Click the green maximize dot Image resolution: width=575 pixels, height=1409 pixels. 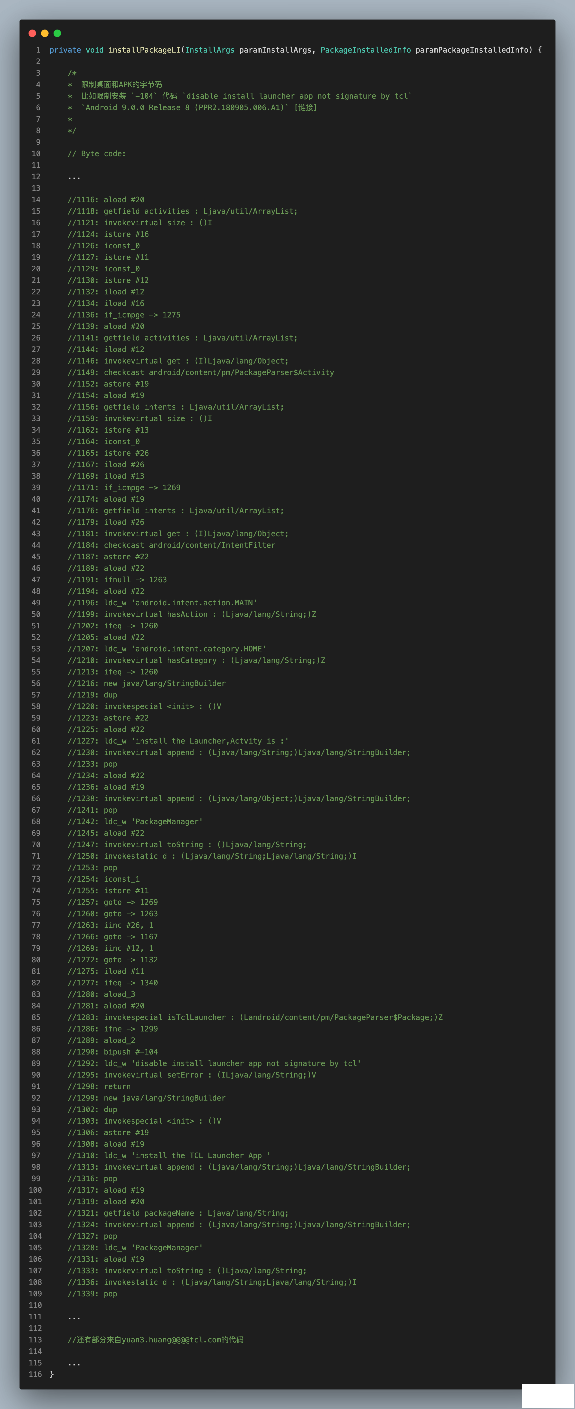point(57,33)
